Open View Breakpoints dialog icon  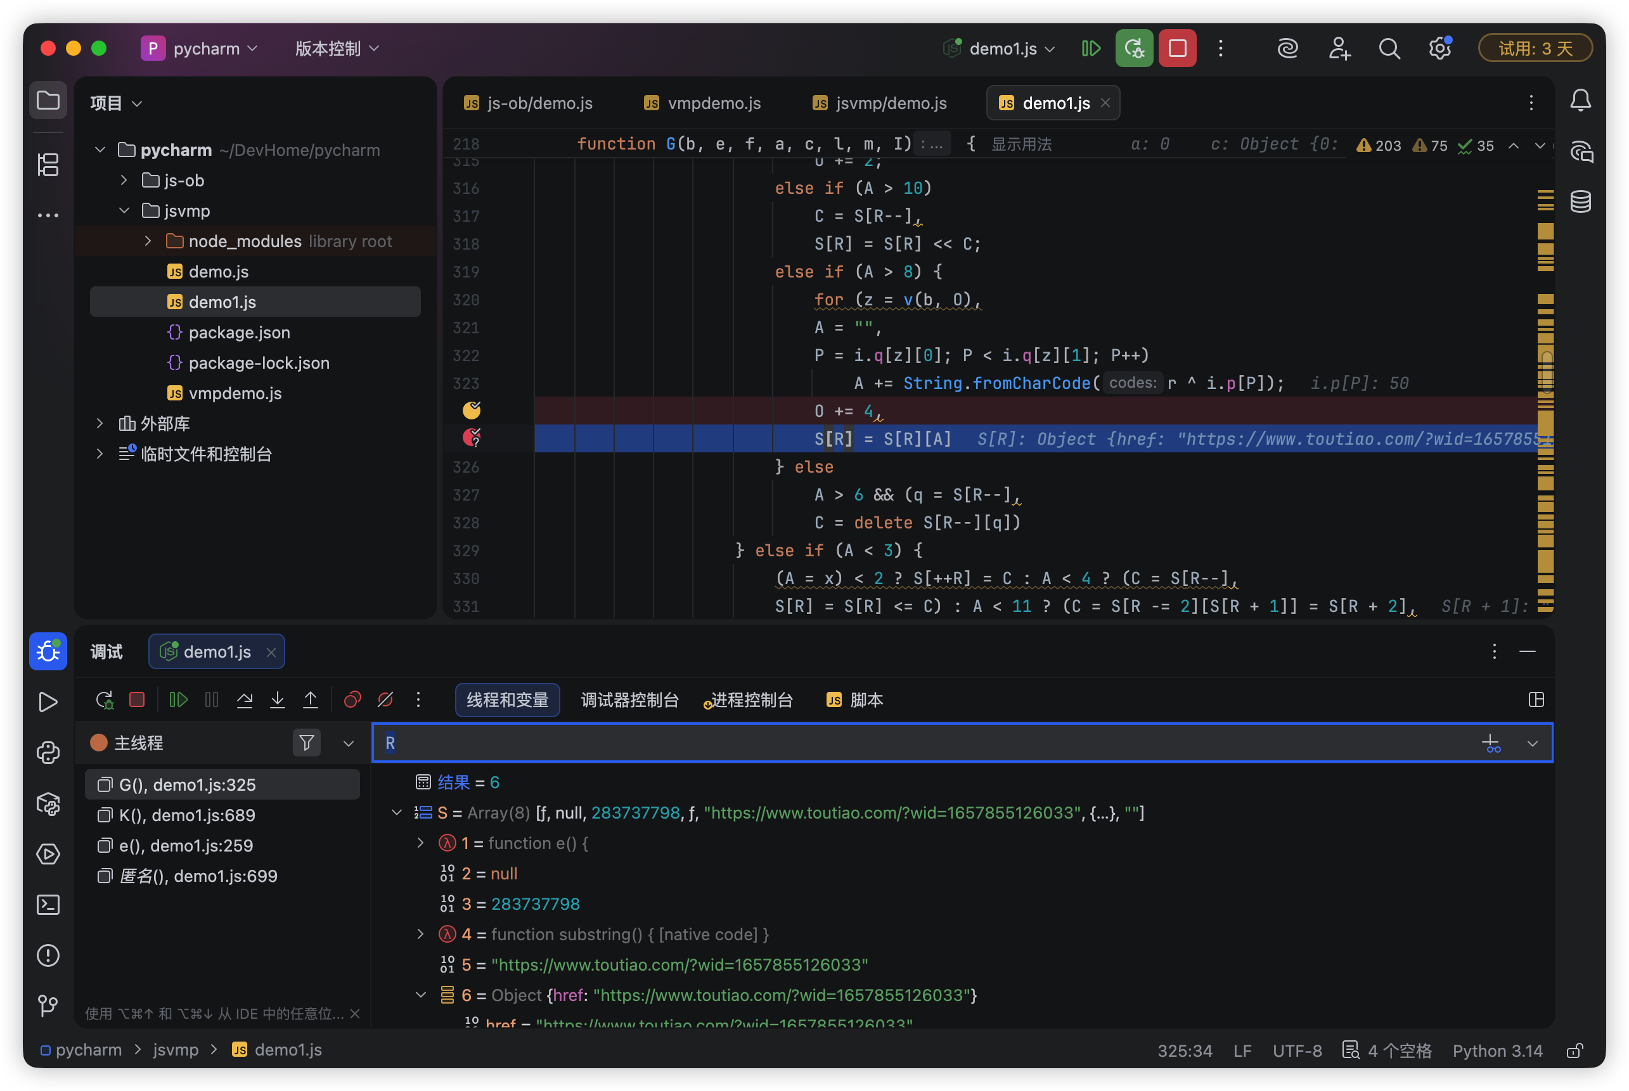(x=352, y=699)
